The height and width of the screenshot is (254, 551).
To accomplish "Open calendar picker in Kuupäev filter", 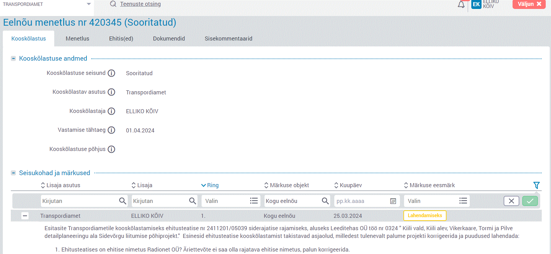I will pyautogui.click(x=393, y=201).
